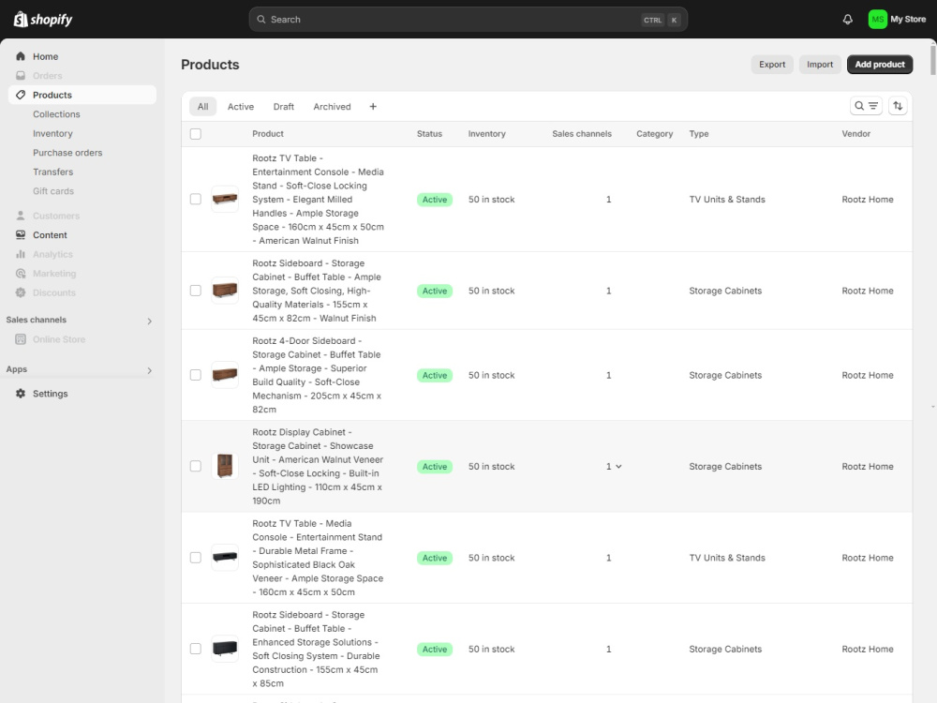Click the Settings sidebar link
The image size is (937, 703).
(51, 394)
